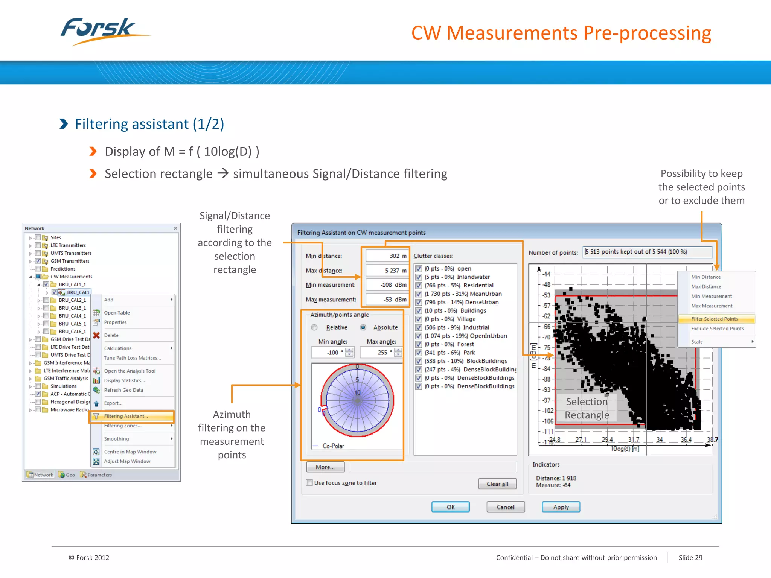The width and height of the screenshot is (771, 578).
Task: Click the Min distance input field
Action: (387, 256)
